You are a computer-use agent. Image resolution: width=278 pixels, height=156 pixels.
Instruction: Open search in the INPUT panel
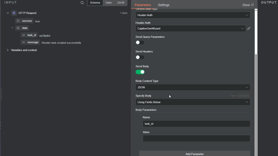pos(82,3)
